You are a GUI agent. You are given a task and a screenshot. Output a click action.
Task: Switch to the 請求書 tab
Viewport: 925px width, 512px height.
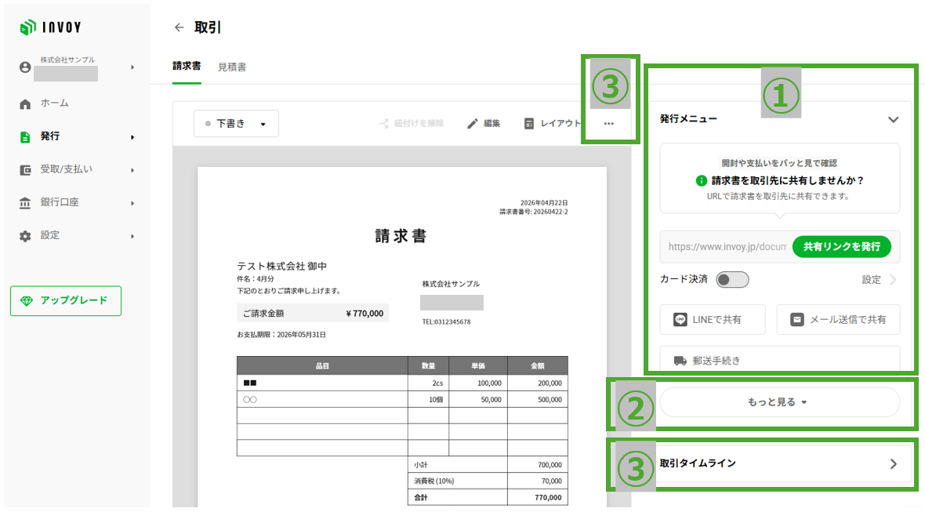point(187,66)
